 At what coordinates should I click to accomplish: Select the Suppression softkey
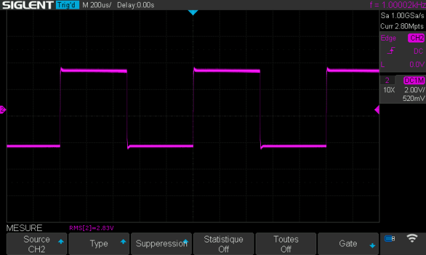(161, 244)
